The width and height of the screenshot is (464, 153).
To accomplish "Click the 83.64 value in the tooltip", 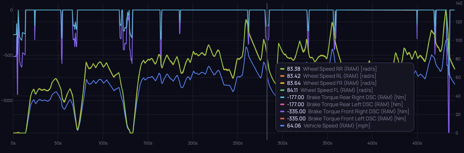I will [294, 83].
